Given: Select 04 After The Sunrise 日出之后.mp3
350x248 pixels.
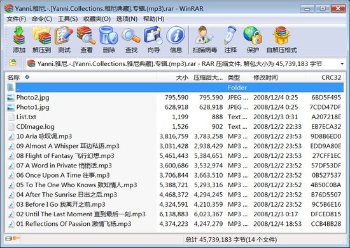Looking at the screenshot, I should (x=174, y=195).
